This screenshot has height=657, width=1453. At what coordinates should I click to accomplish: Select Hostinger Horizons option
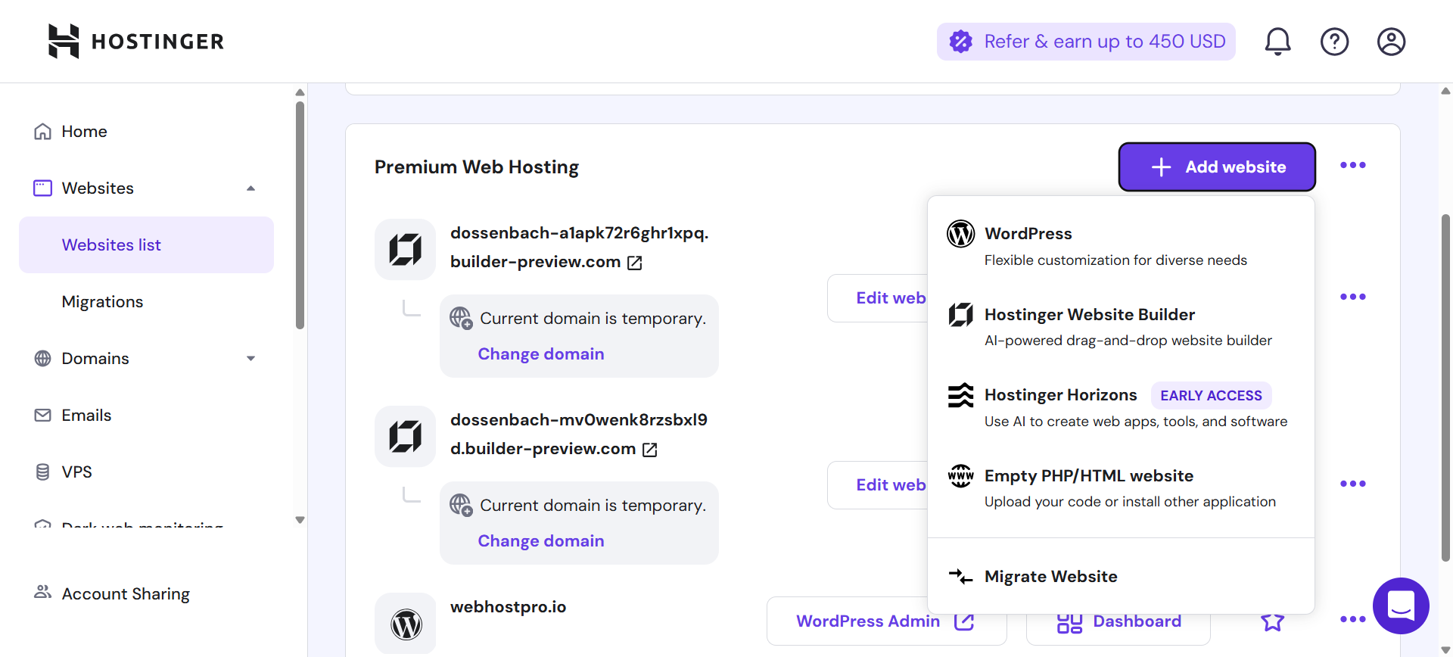point(1121,407)
